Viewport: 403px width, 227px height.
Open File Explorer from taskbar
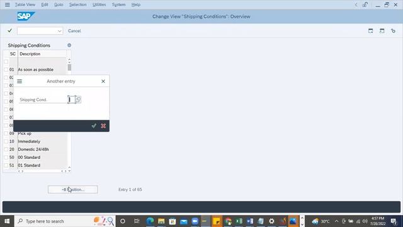161,221
